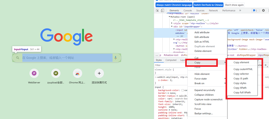Click Always match Chrome's language button
269x119 pixels.
coord(174,5)
